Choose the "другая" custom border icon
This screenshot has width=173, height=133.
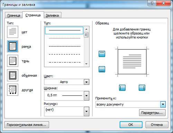tap(12, 90)
